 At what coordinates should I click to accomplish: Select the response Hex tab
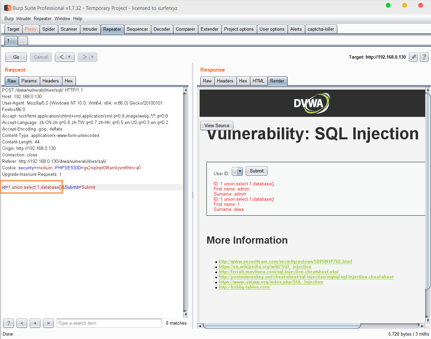point(243,81)
